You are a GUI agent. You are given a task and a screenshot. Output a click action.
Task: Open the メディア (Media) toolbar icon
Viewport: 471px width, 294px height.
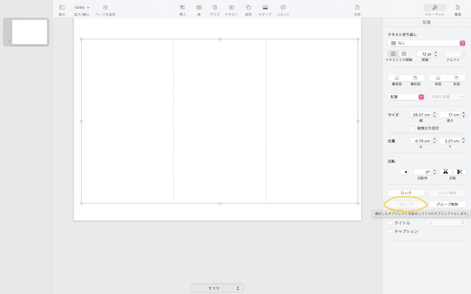[265, 8]
